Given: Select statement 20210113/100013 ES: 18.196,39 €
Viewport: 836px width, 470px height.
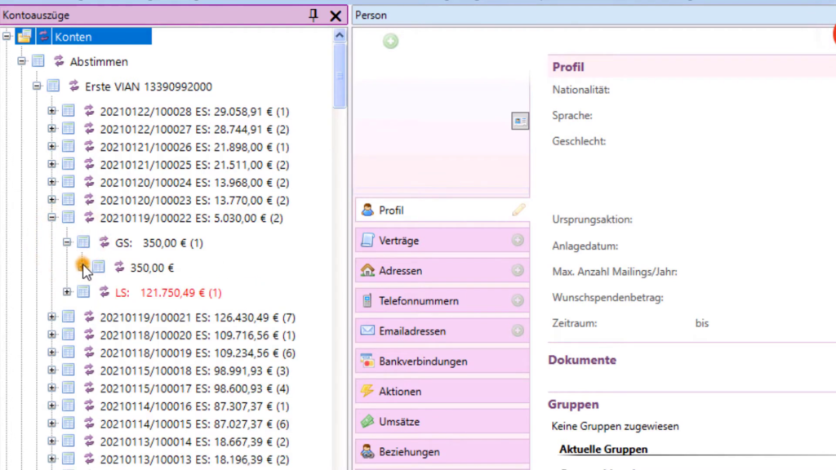Looking at the screenshot, I should 194,460.
